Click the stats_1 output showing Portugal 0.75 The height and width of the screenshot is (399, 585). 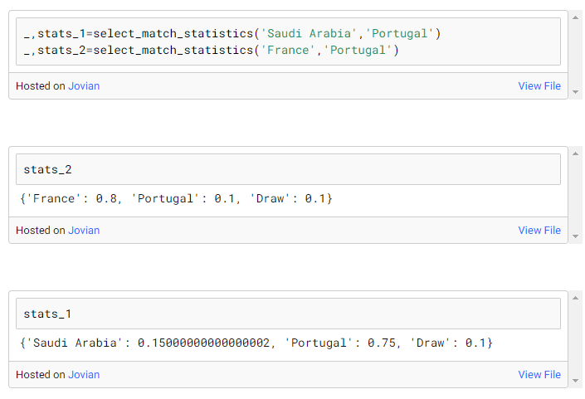(x=256, y=343)
